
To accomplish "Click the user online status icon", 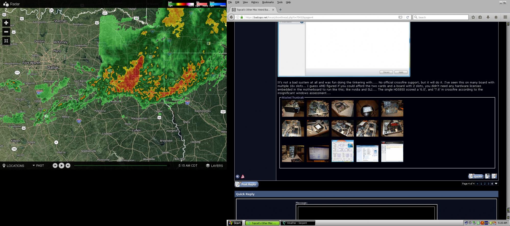I will [x=237, y=176].
